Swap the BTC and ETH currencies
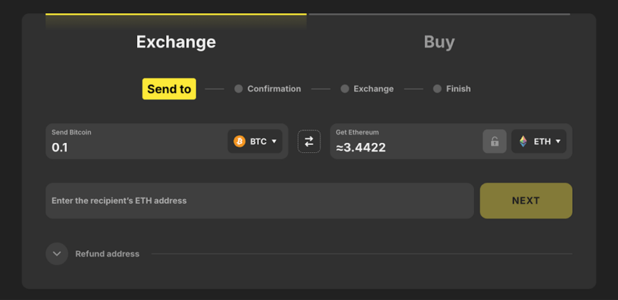 tap(309, 141)
